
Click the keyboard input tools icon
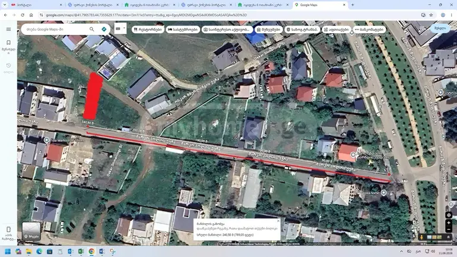click(x=118, y=28)
